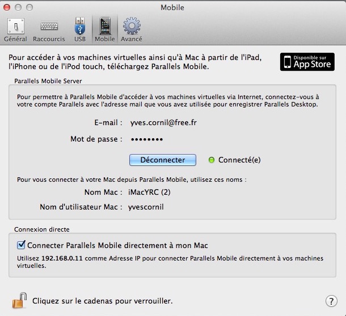The width and height of the screenshot is (346, 316).
Task: Click the Connecté(e) status text
Action: [239, 160]
